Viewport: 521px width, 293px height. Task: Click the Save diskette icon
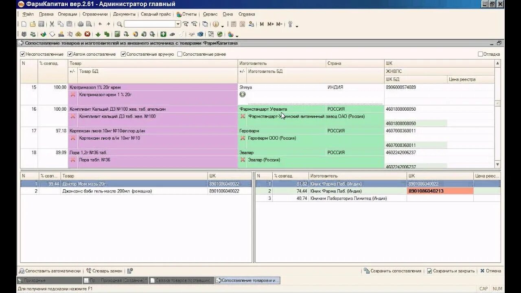tap(41, 24)
